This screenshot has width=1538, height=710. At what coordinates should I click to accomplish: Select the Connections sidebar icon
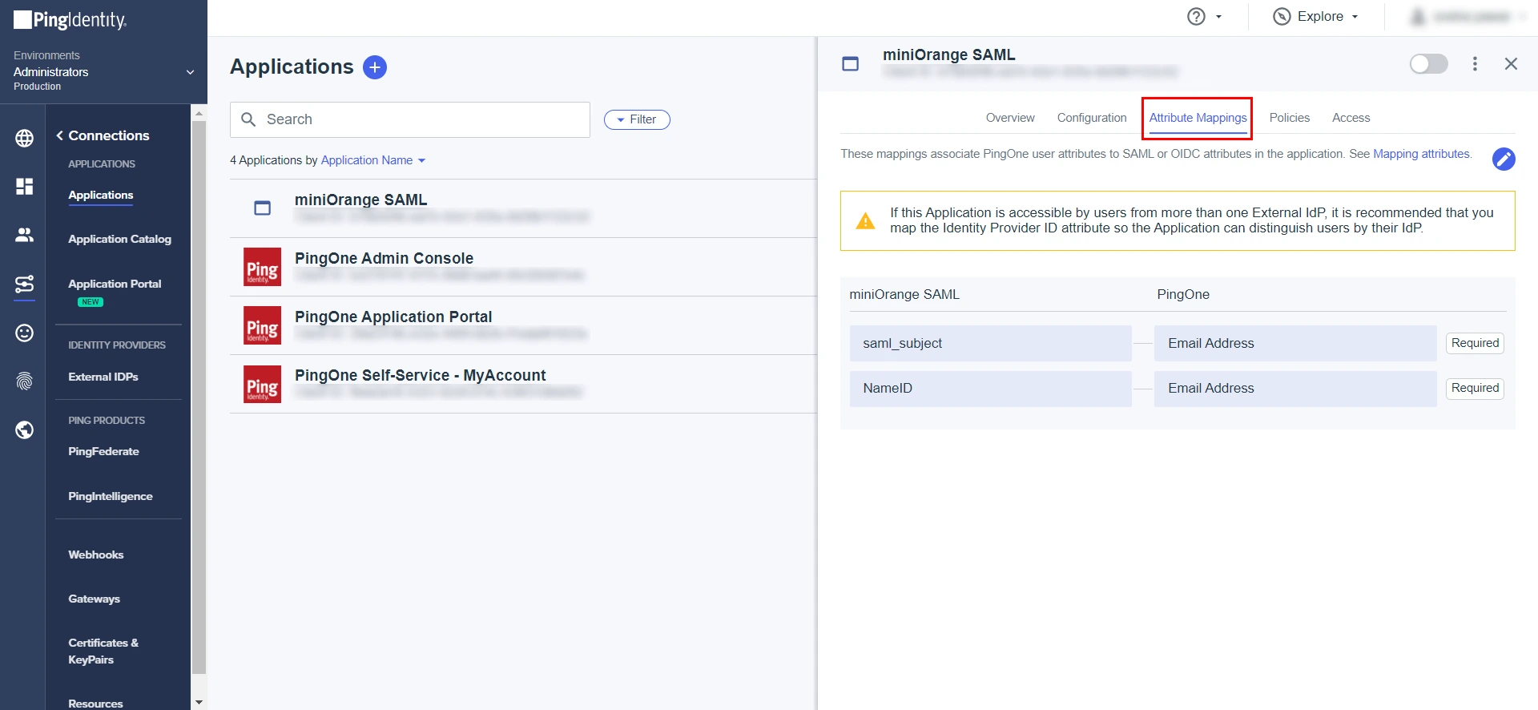pos(25,284)
